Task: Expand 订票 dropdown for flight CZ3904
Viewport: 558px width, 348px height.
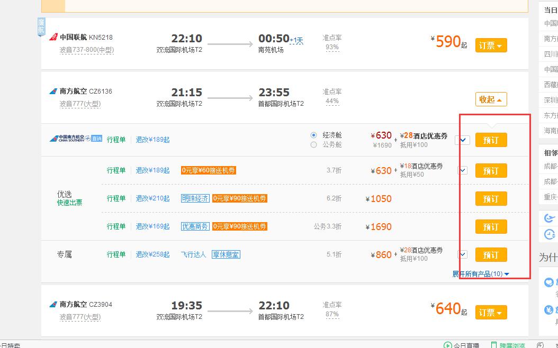Action: [491, 313]
